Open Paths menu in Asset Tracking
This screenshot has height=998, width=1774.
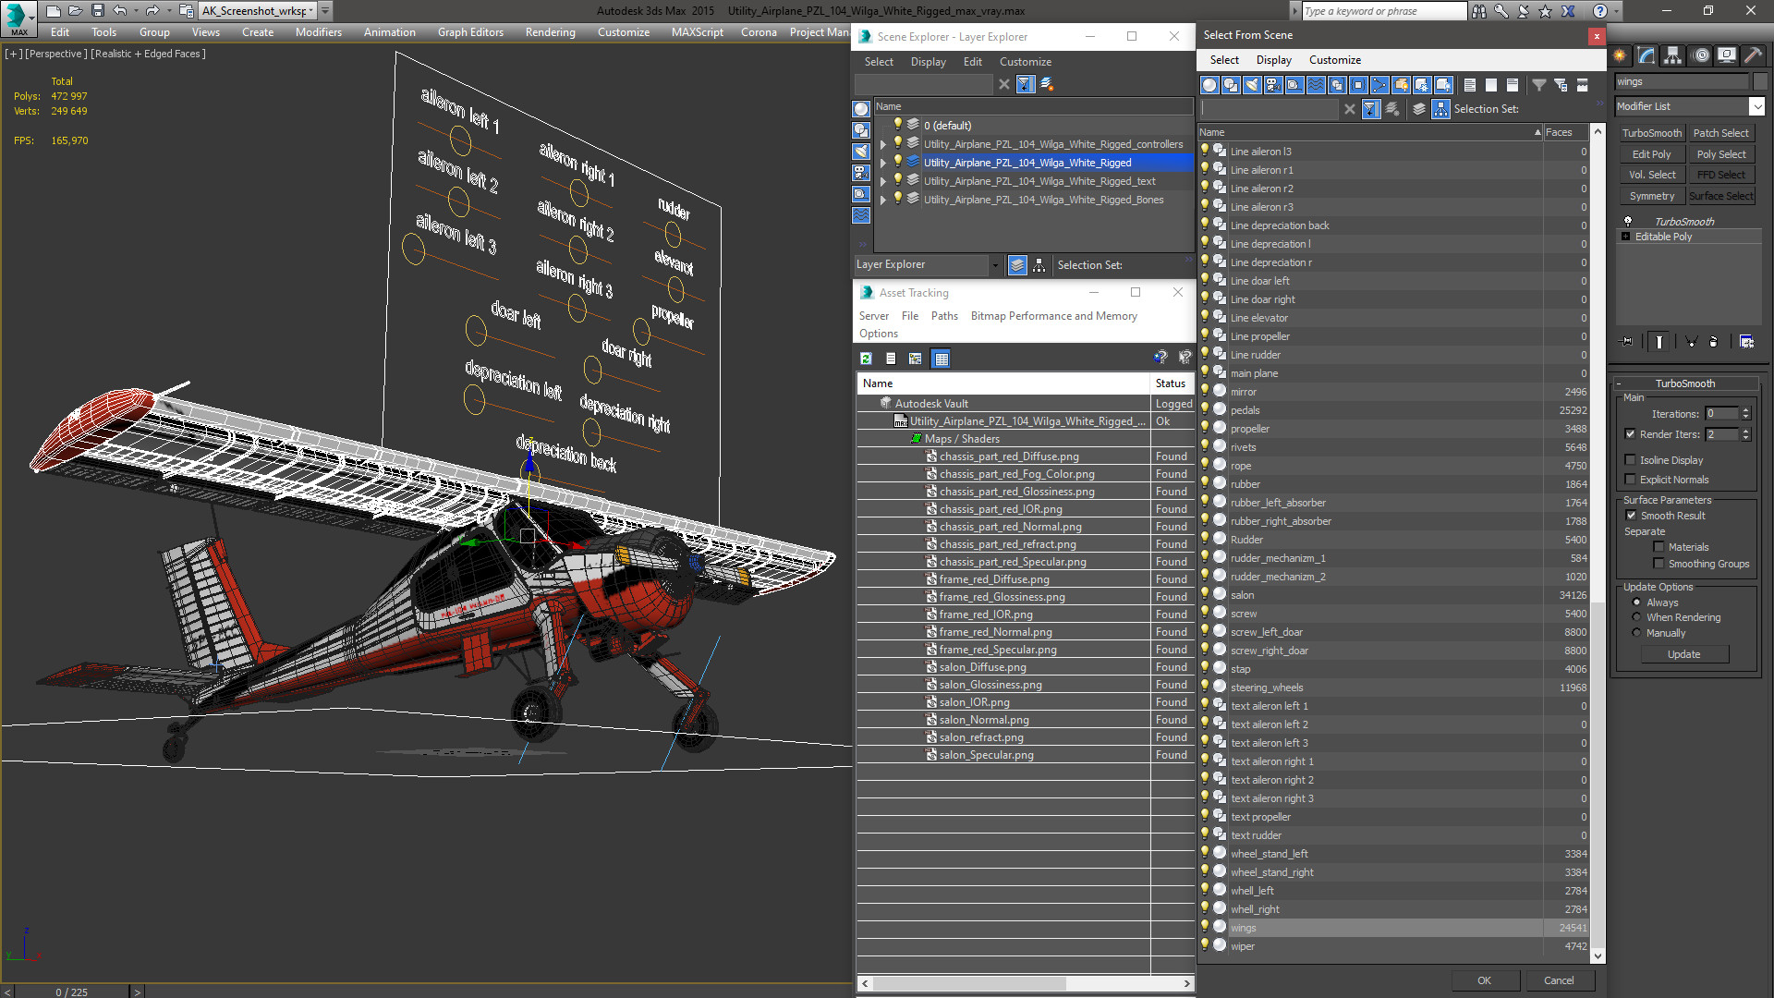[944, 316]
